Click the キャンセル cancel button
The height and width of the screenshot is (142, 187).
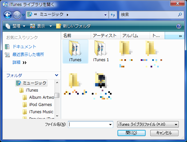[x=164, y=133]
